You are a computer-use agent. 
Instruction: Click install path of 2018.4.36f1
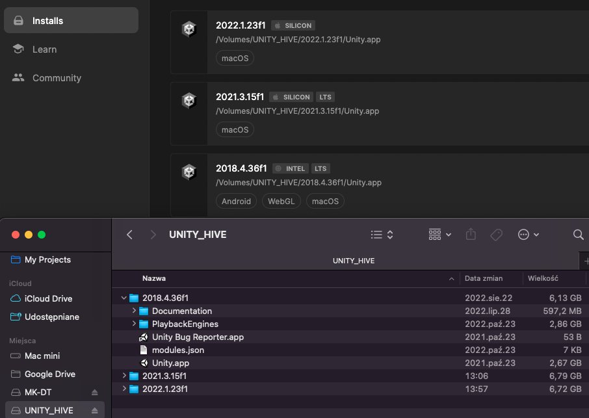tap(298, 183)
